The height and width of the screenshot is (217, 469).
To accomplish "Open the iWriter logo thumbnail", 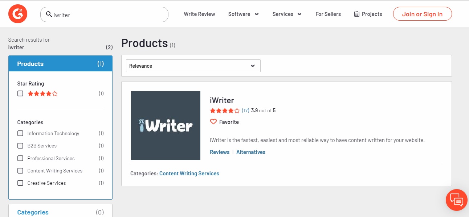I will [x=166, y=125].
